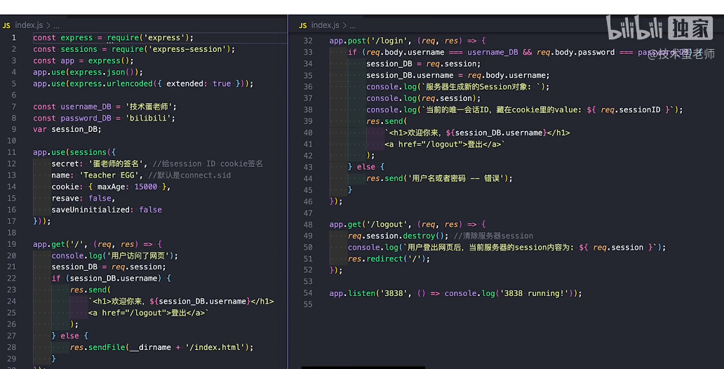Click the logout anchor on line 41
This screenshot has width=724, height=369.
pyautogui.click(x=444, y=144)
